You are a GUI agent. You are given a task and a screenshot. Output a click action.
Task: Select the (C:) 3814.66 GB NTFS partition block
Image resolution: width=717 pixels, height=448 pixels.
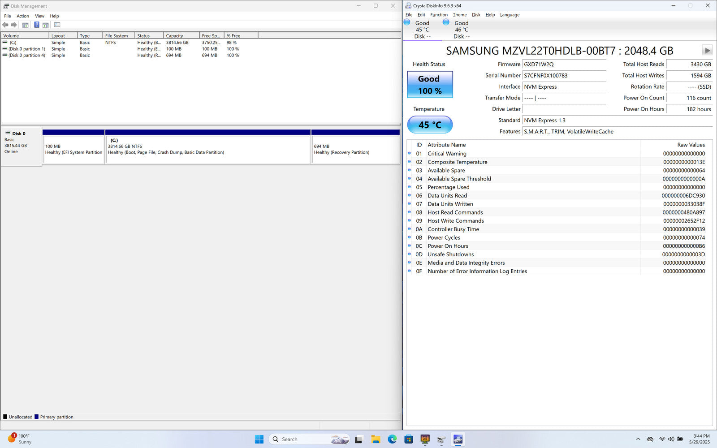coord(207,150)
